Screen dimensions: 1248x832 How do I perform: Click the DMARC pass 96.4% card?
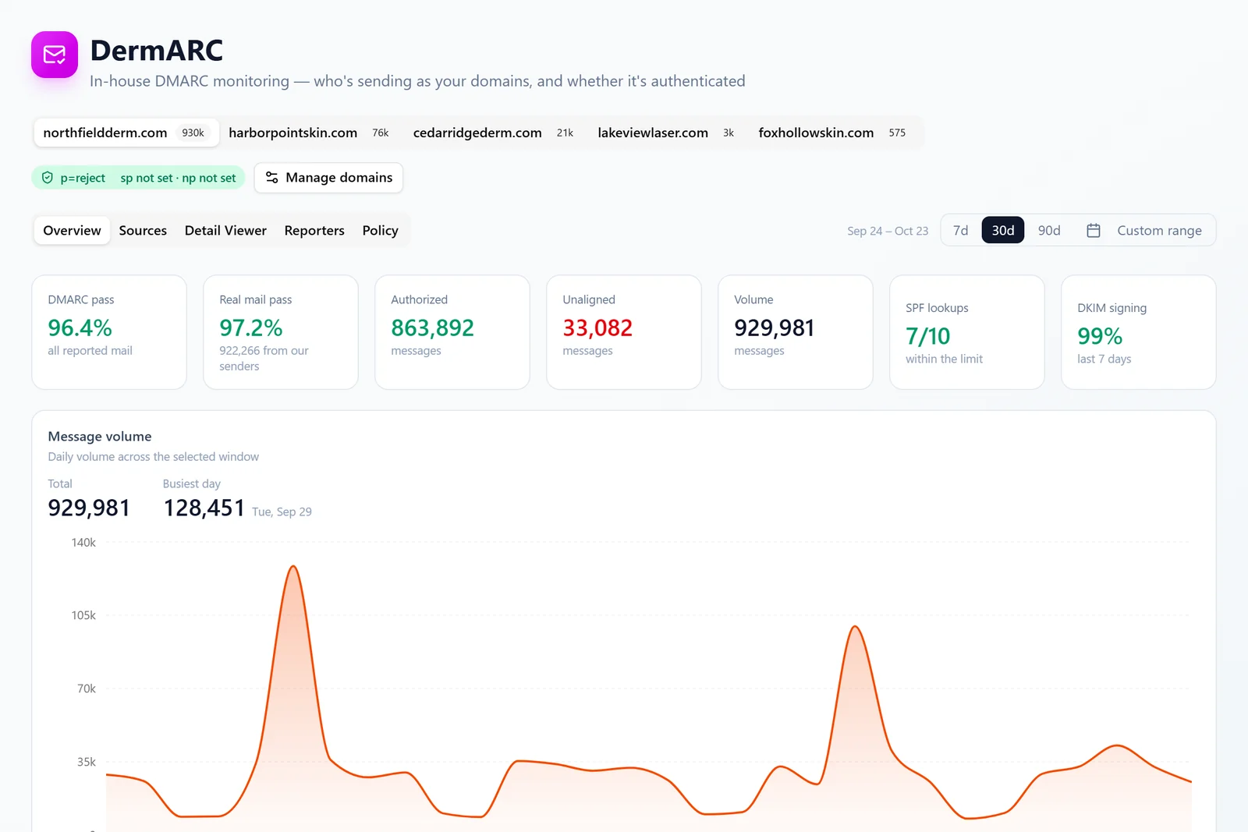tap(109, 332)
